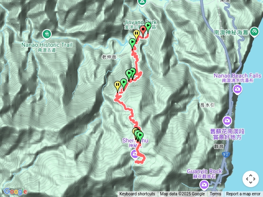Viewport: 263px width, 197px height.
Task: Click the Shenmihu purple camera pin
Action: point(135,154)
